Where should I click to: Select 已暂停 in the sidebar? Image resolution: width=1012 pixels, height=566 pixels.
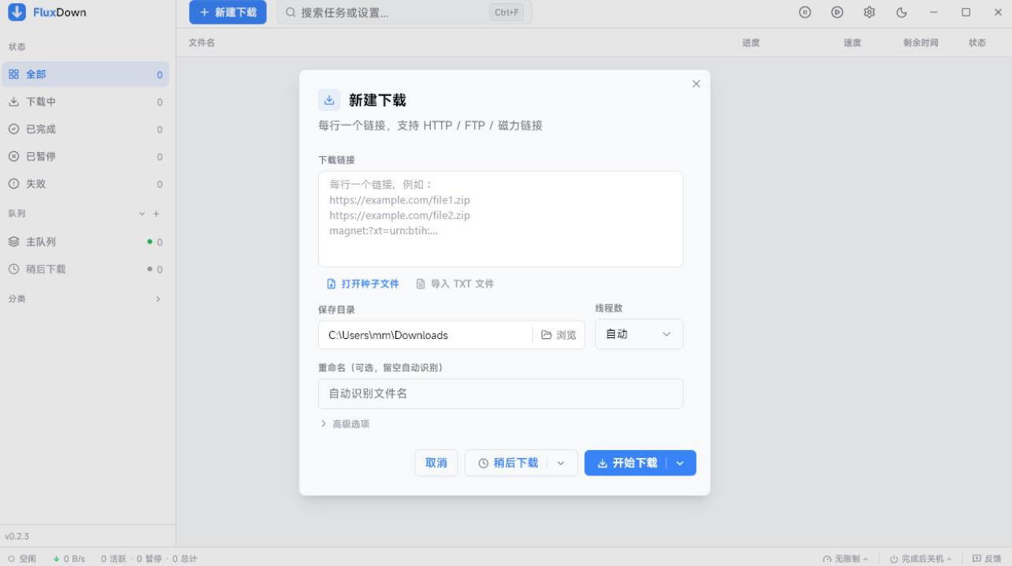85,156
